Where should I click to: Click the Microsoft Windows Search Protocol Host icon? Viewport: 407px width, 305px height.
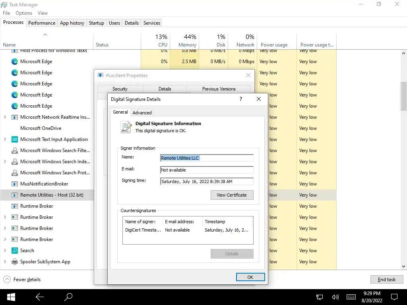pos(15,173)
